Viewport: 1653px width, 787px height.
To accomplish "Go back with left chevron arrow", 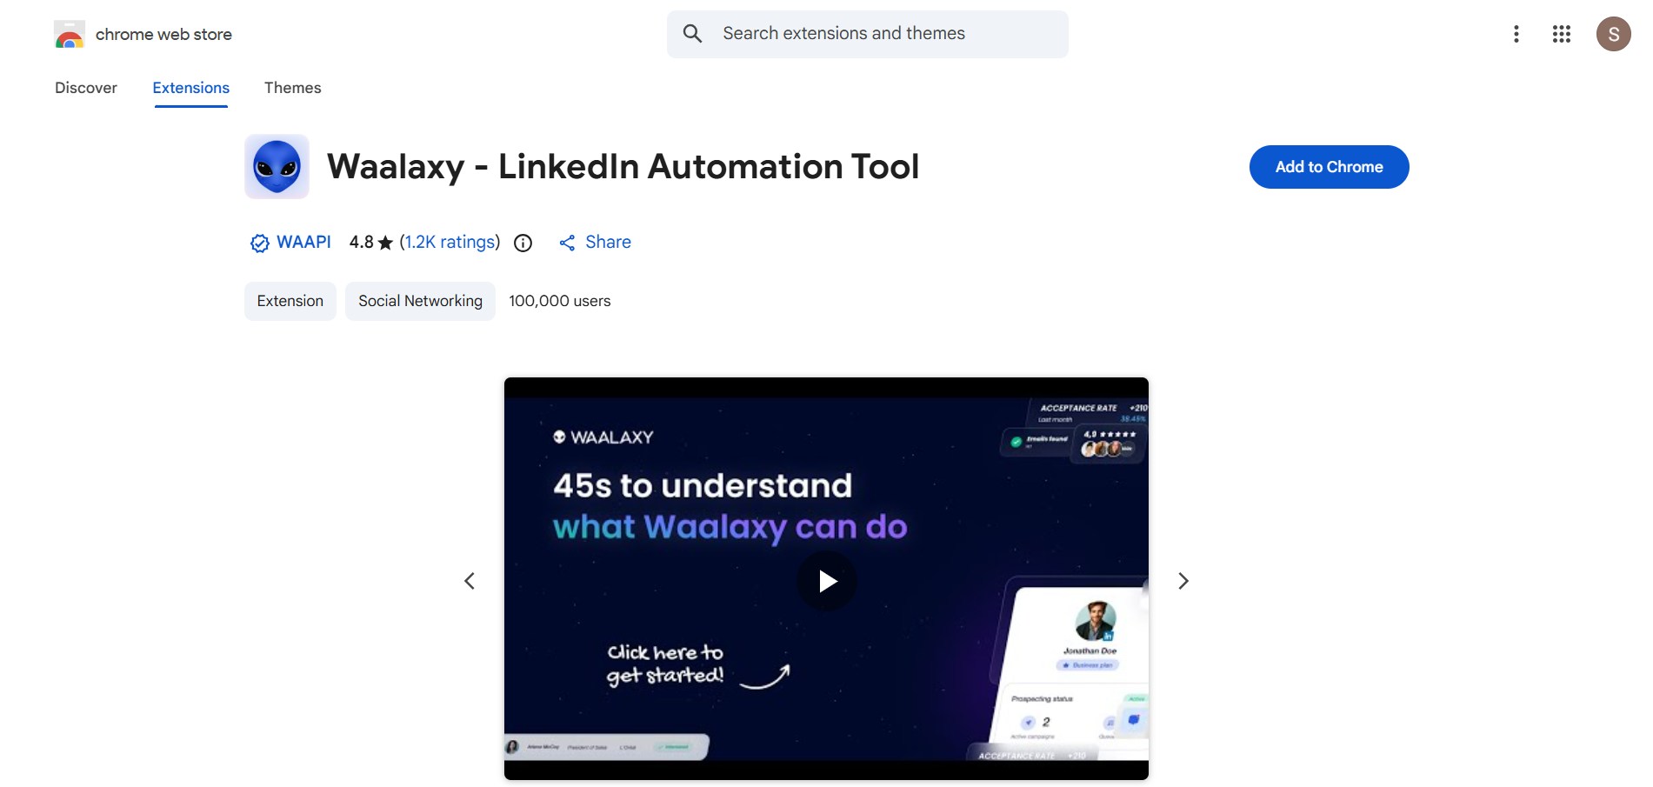I will (470, 580).
